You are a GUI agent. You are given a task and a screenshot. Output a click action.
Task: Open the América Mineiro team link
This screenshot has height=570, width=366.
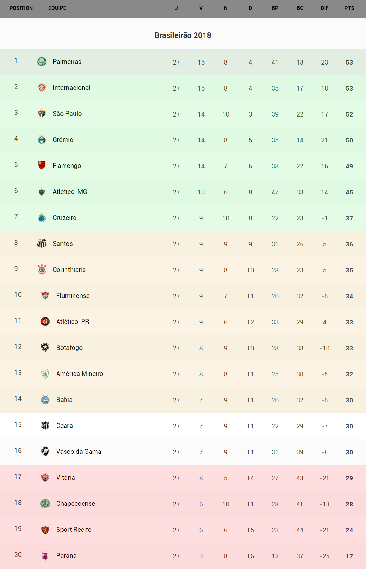80,374
